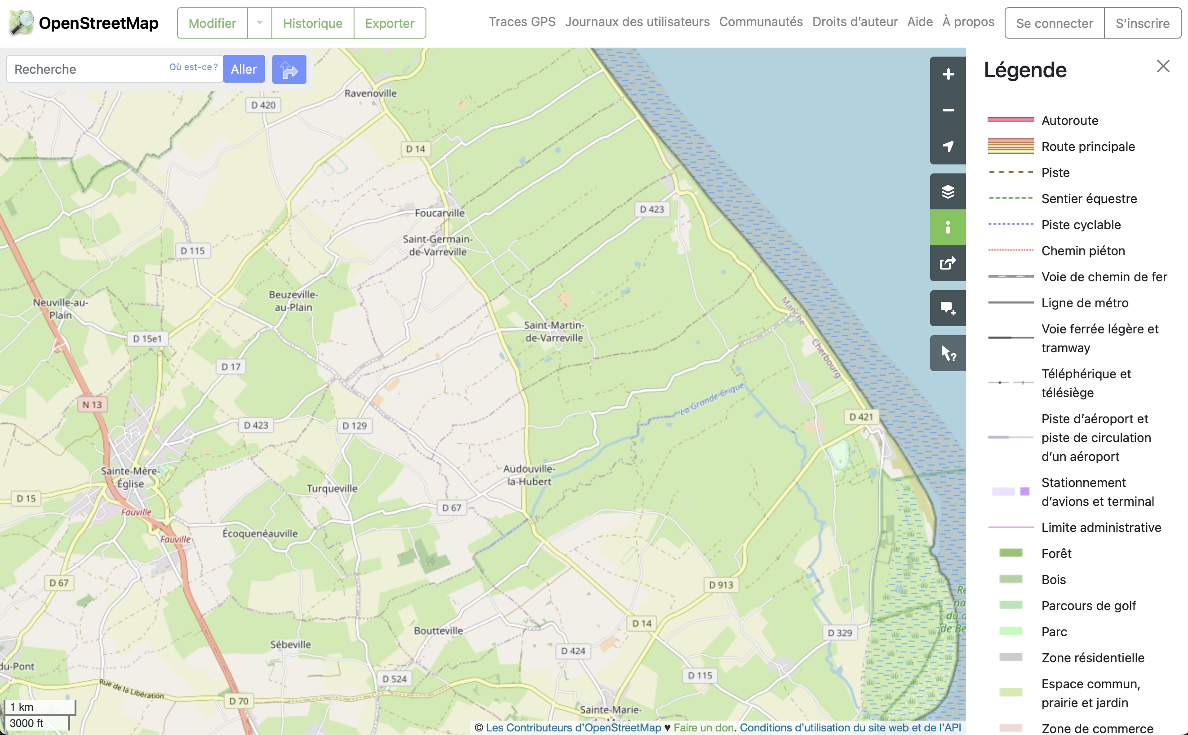
Task: Click the S'inscrire button
Action: (1142, 23)
